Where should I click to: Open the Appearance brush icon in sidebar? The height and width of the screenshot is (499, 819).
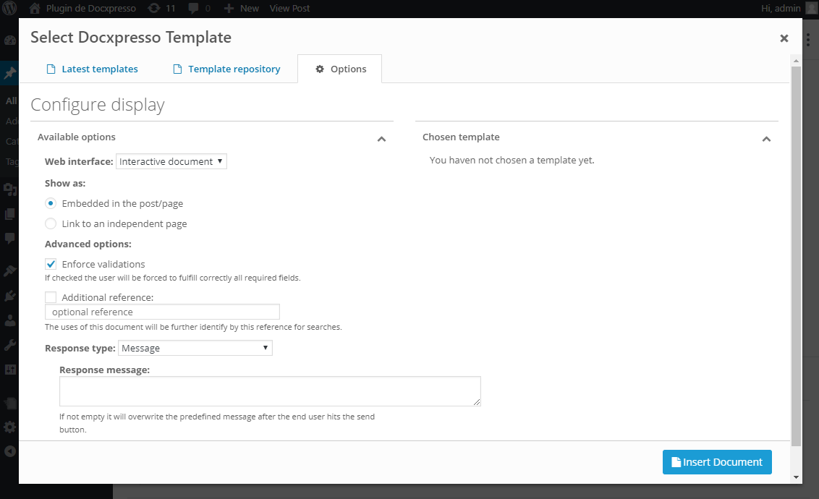pos(10,270)
